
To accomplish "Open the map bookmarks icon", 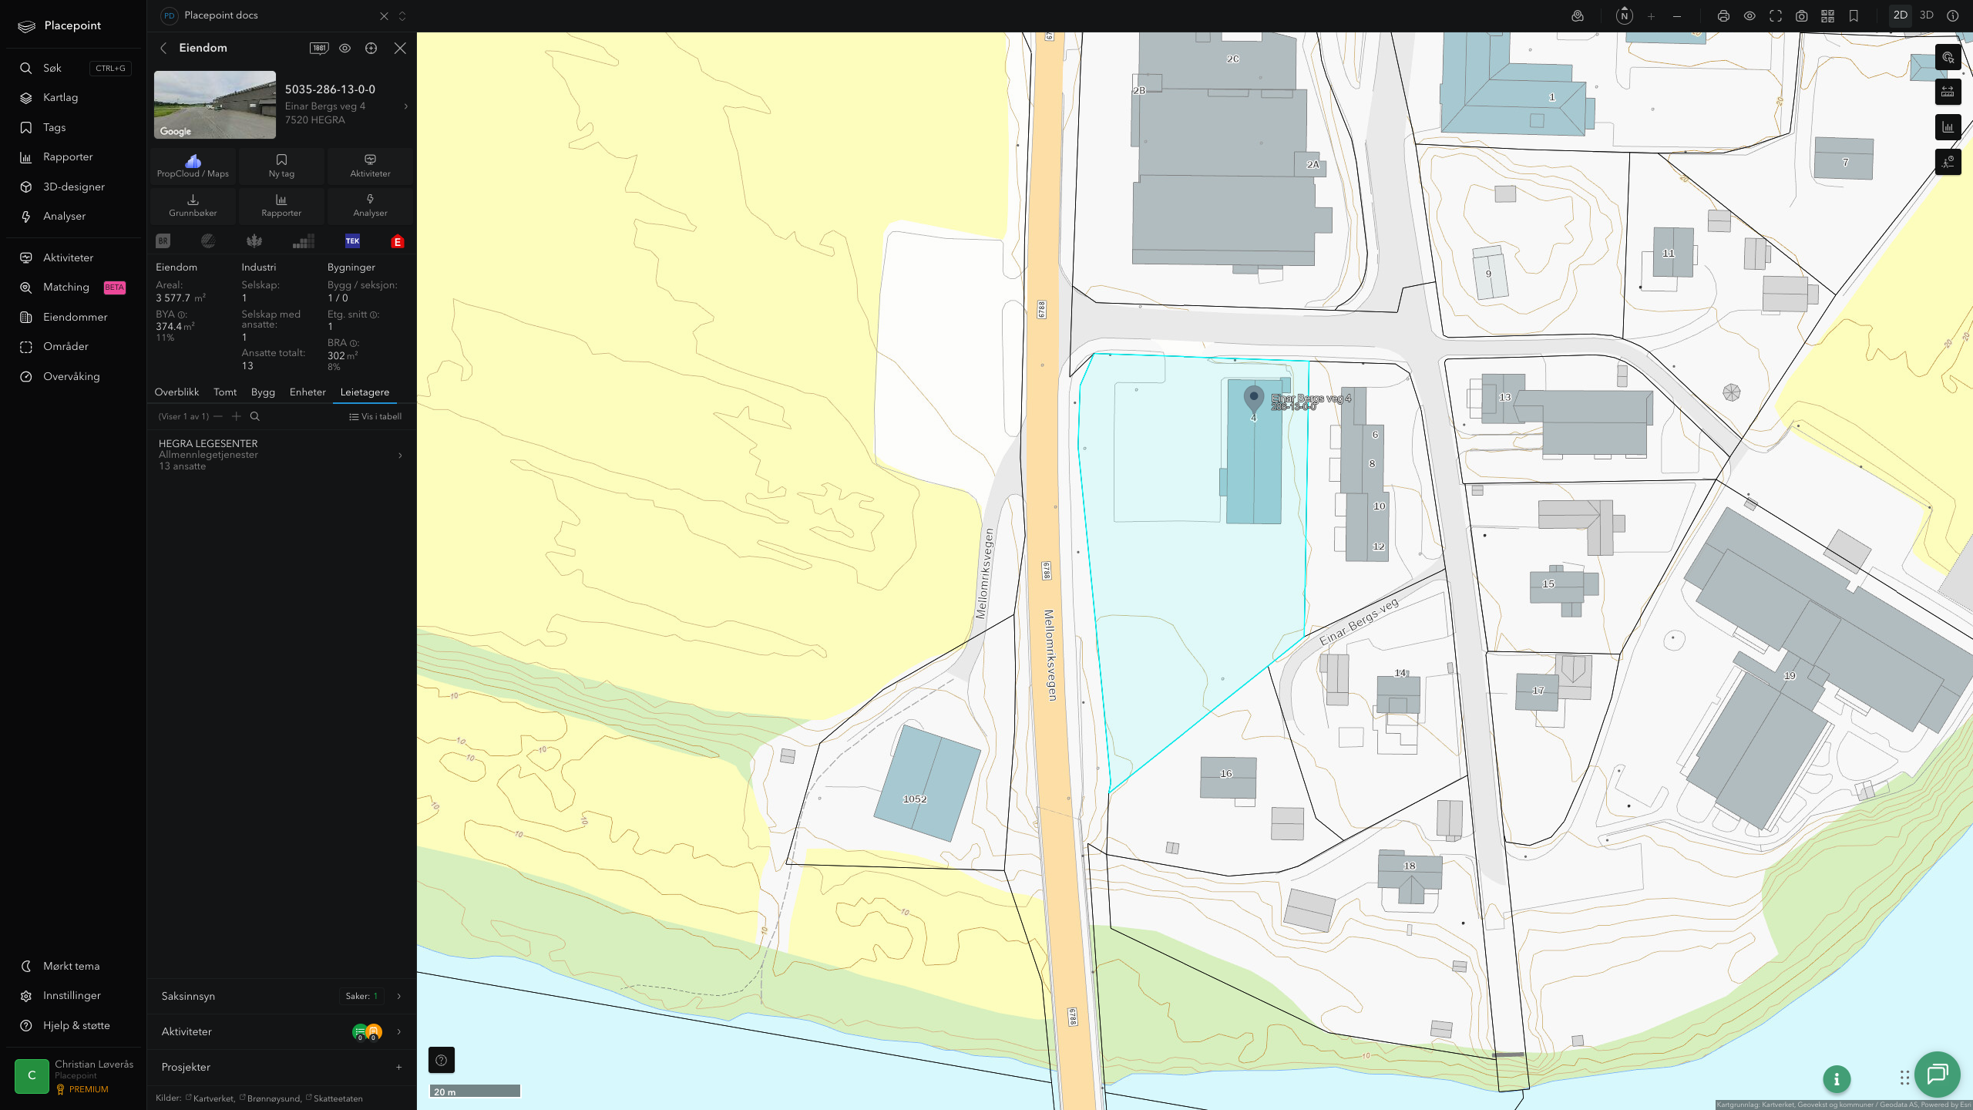I will tap(1854, 15).
